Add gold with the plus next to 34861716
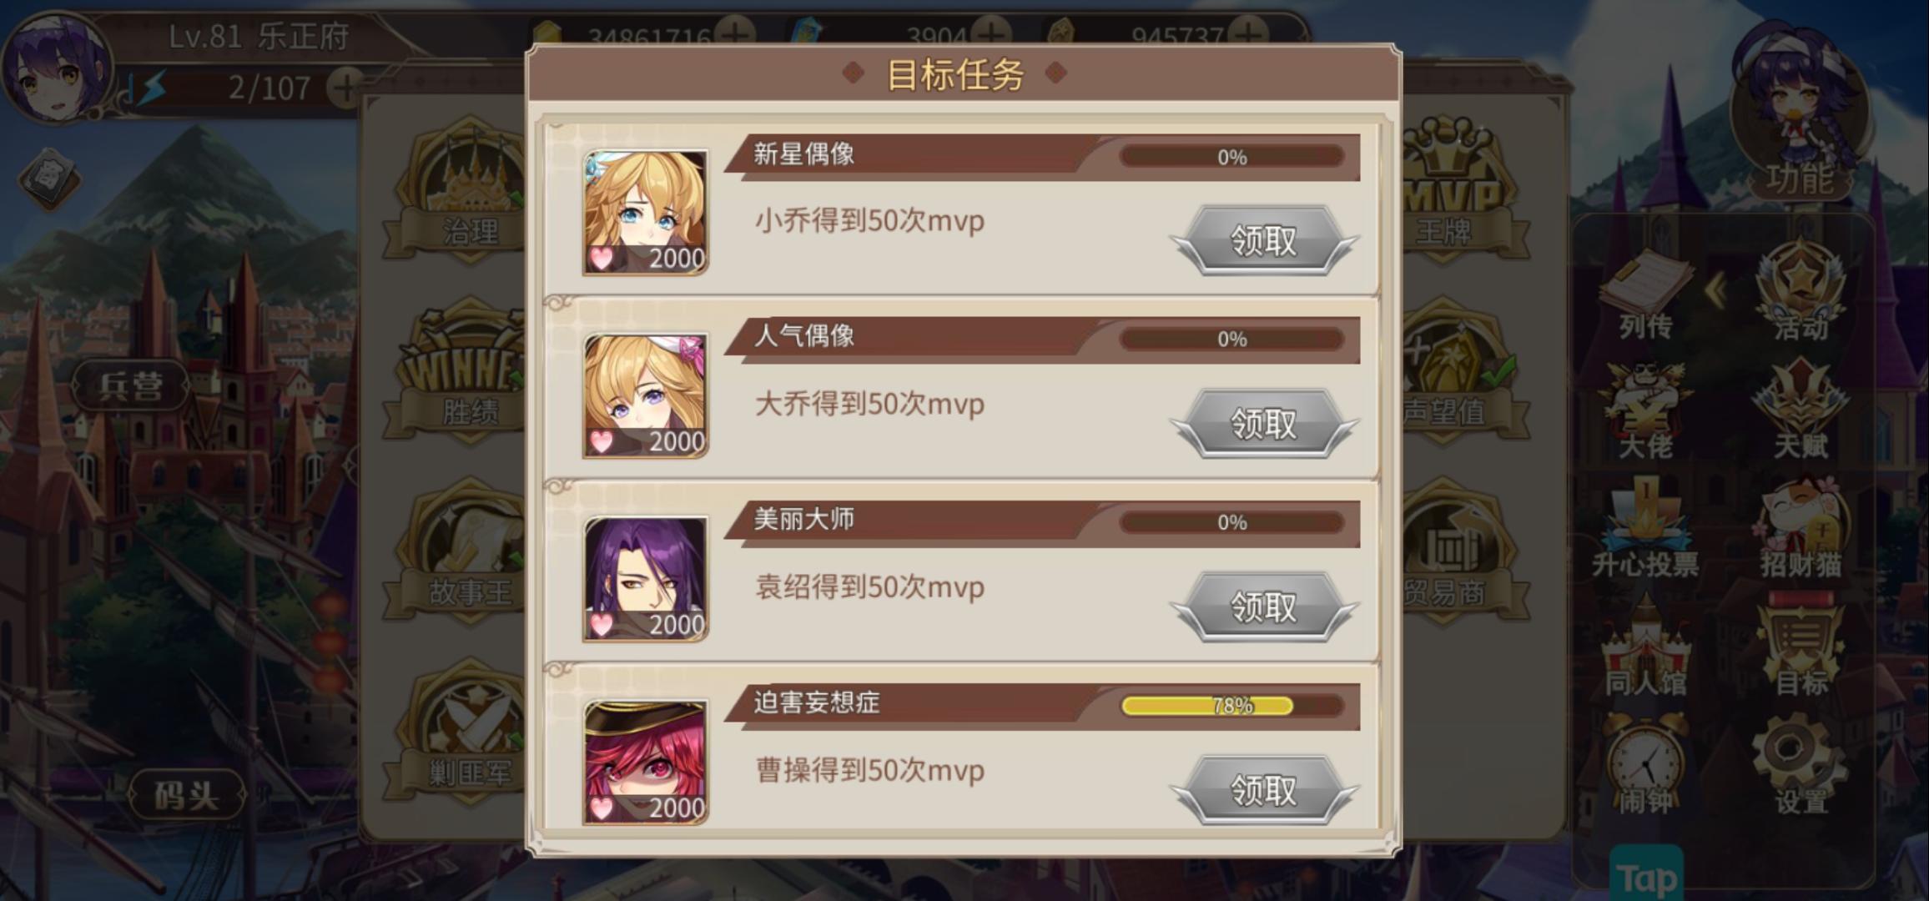The image size is (1929, 901). tap(735, 35)
